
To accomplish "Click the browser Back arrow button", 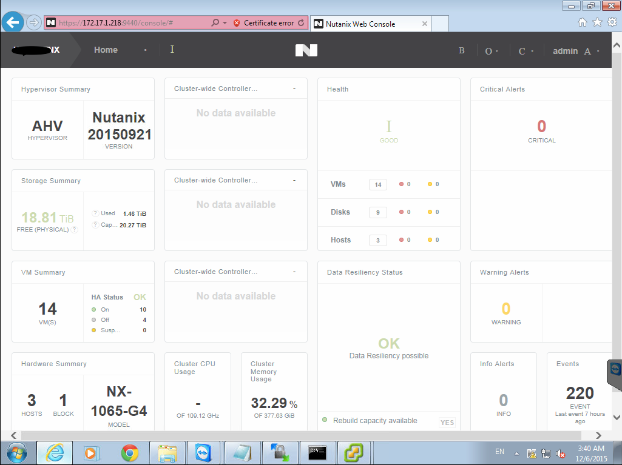I will [13, 22].
